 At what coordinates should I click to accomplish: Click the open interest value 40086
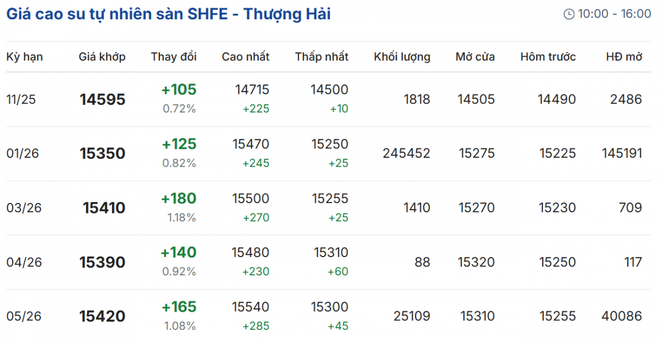[x=622, y=316]
